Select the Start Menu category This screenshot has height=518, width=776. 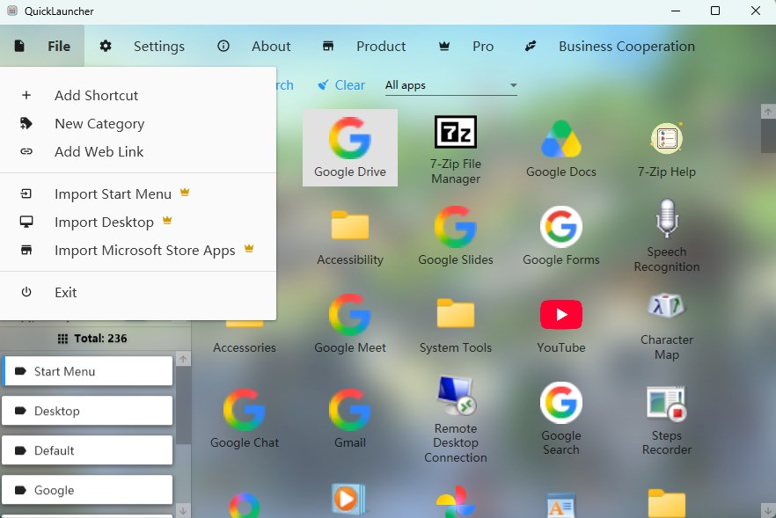tap(87, 371)
